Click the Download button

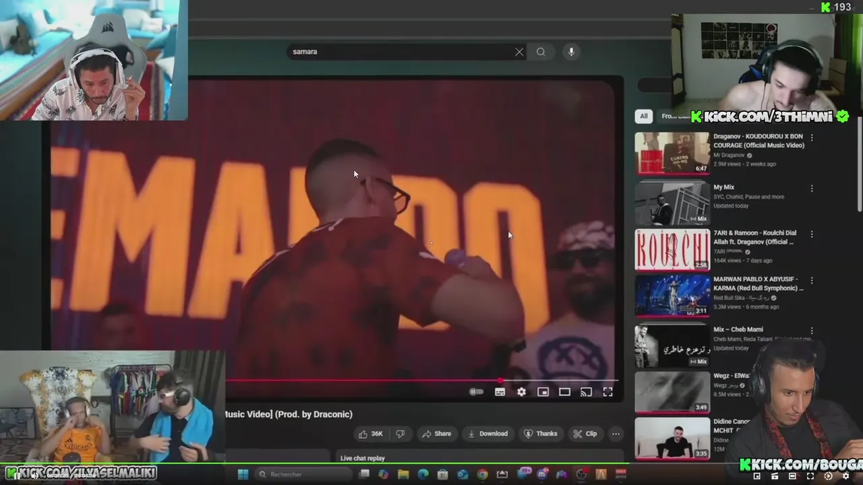pos(487,434)
